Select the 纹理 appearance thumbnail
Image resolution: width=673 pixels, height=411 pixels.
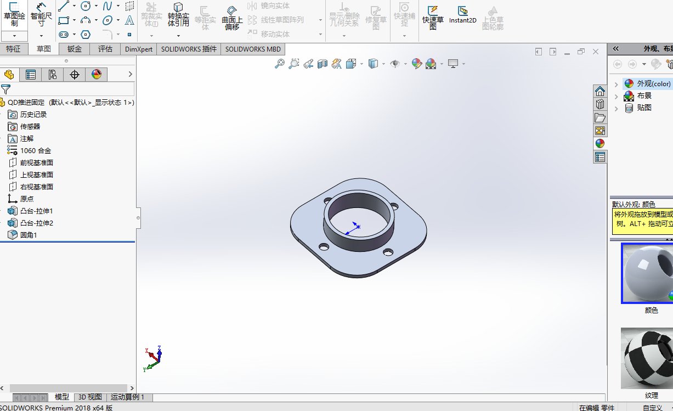click(648, 358)
